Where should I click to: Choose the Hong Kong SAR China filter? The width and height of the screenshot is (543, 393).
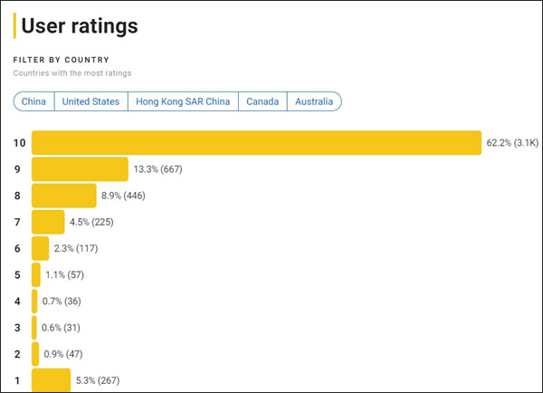(184, 101)
